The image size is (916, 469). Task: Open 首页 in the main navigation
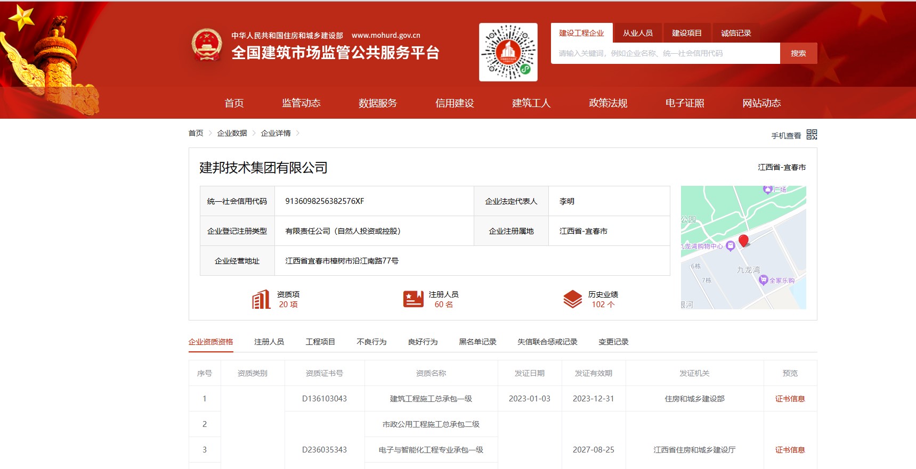(234, 103)
